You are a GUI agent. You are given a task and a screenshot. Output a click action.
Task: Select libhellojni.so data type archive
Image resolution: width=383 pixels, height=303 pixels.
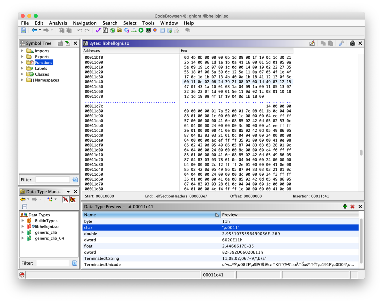tap(47, 226)
